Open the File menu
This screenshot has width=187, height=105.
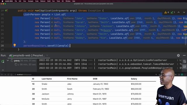pyautogui.click(x=16, y=1)
